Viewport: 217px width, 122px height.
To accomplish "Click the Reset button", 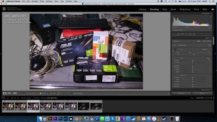I will (202, 94).
